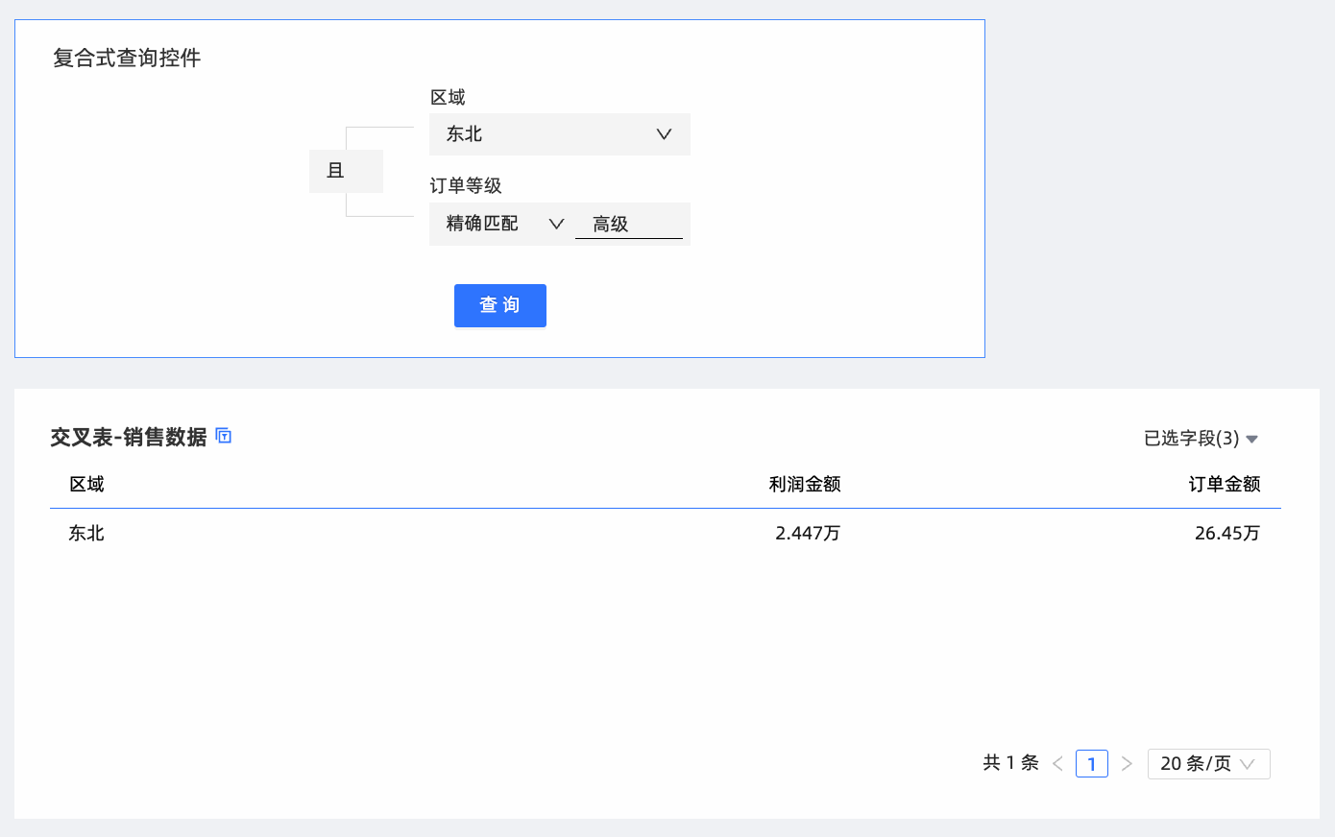Click the 交叉表-销售数据 table title

[129, 438]
